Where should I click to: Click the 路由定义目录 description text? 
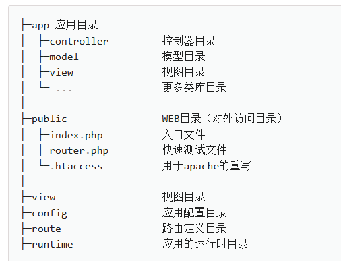click(194, 229)
